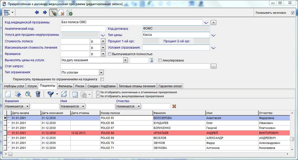
Task: Sort by the Дата начала column header
Action: pyautogui.click(x=26, y=113)
